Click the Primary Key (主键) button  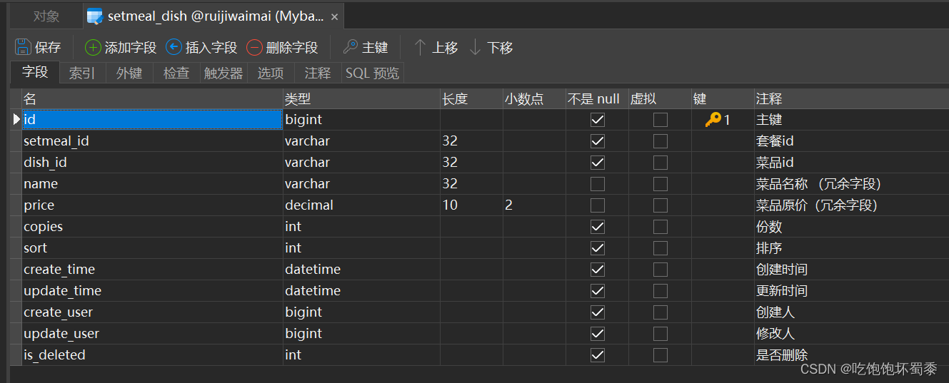(366, 48)
